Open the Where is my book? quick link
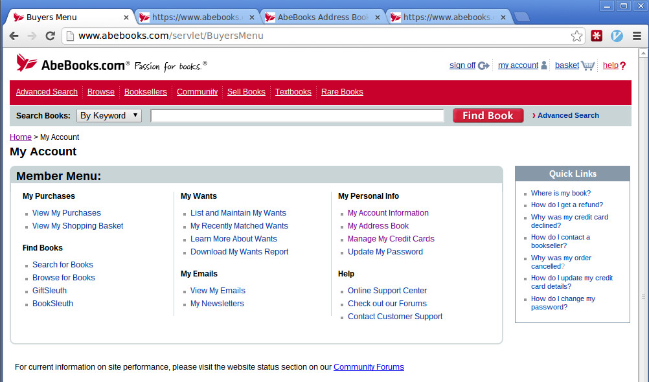649x382 pixels. coord(560,193)
